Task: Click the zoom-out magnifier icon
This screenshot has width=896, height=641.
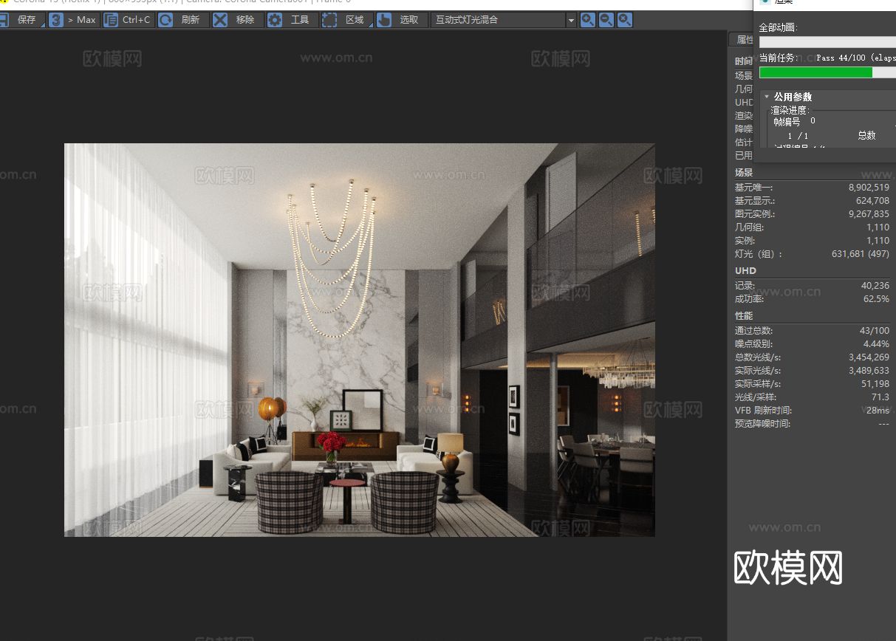Action: [x=606, y=20]
